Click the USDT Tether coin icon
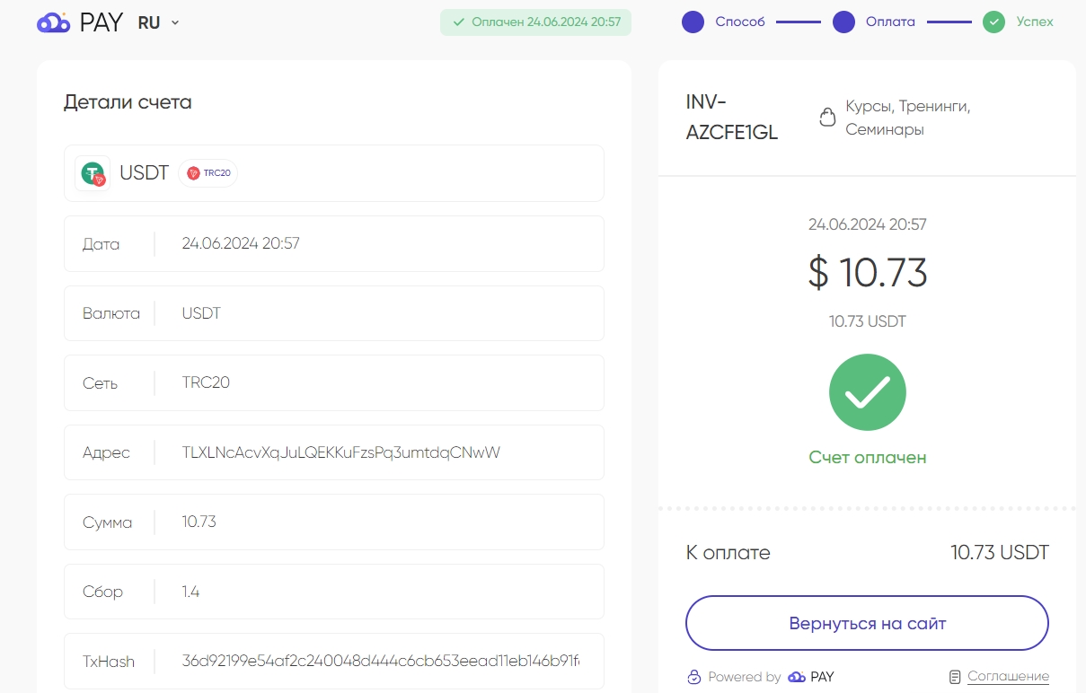The width and height of the screenshot is (1086, 693). tap(93, 173)
